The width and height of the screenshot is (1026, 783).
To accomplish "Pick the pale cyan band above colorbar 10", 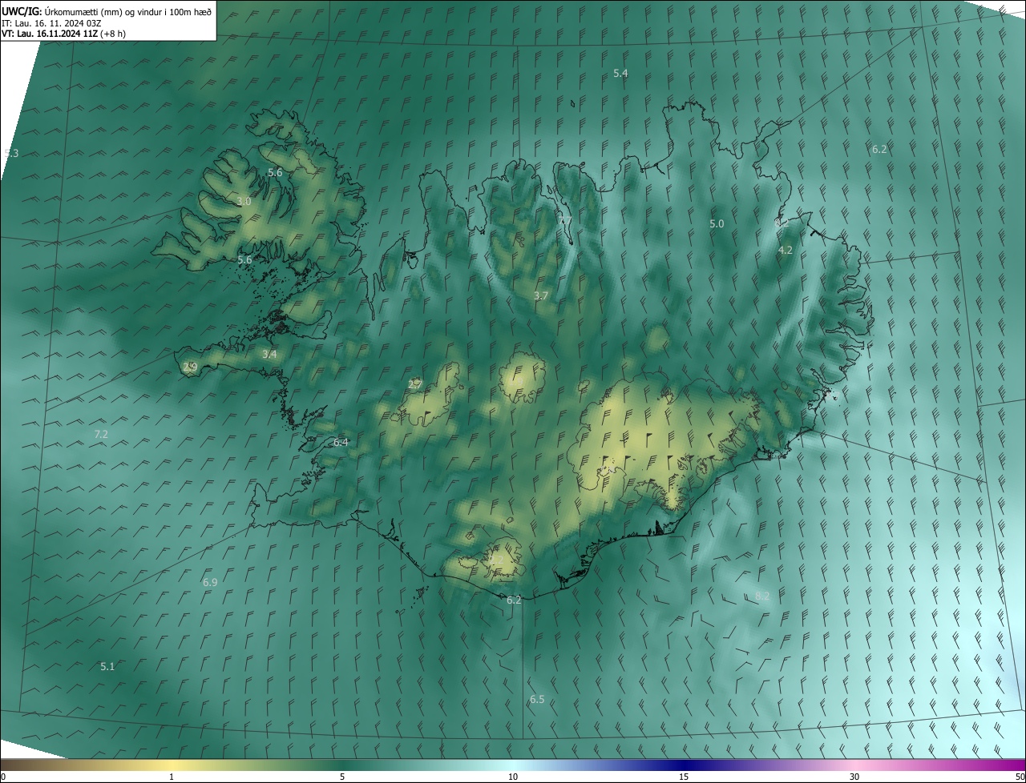I will [x=513, y=765].
